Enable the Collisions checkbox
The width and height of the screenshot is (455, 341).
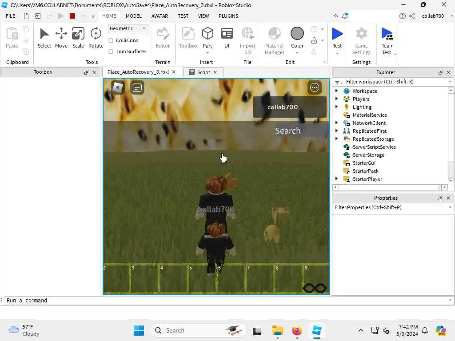point(111,40)
